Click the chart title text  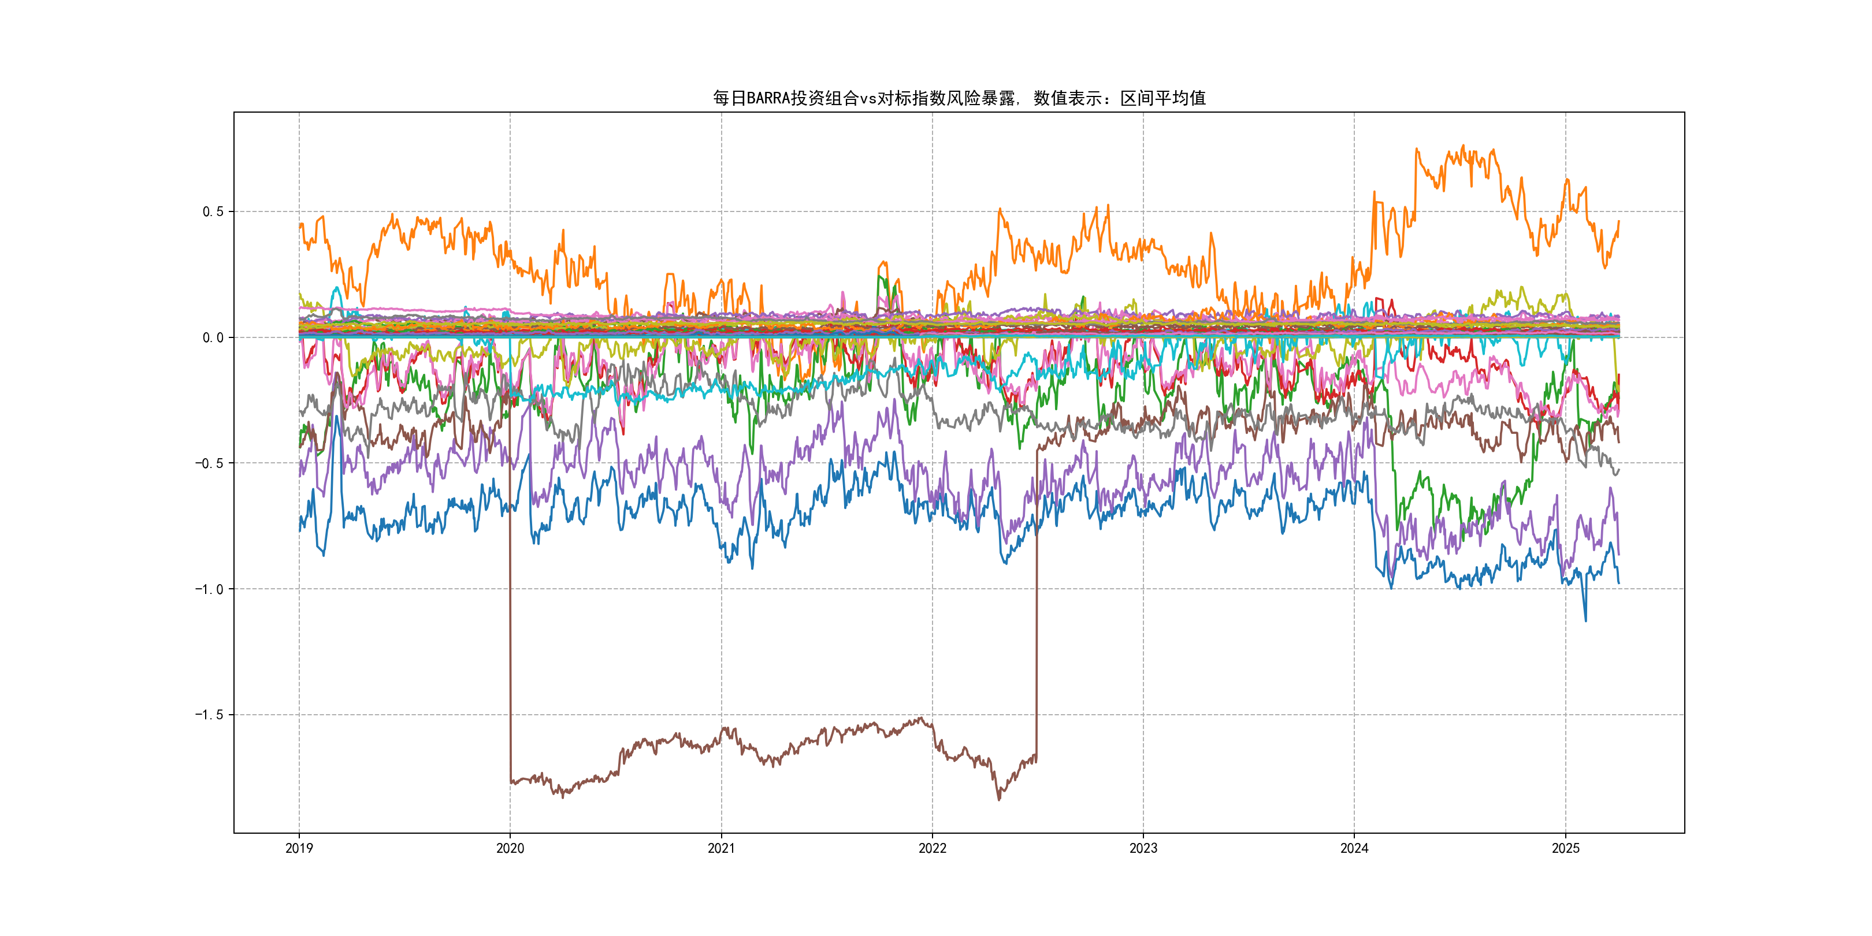[x=959, y=98]
